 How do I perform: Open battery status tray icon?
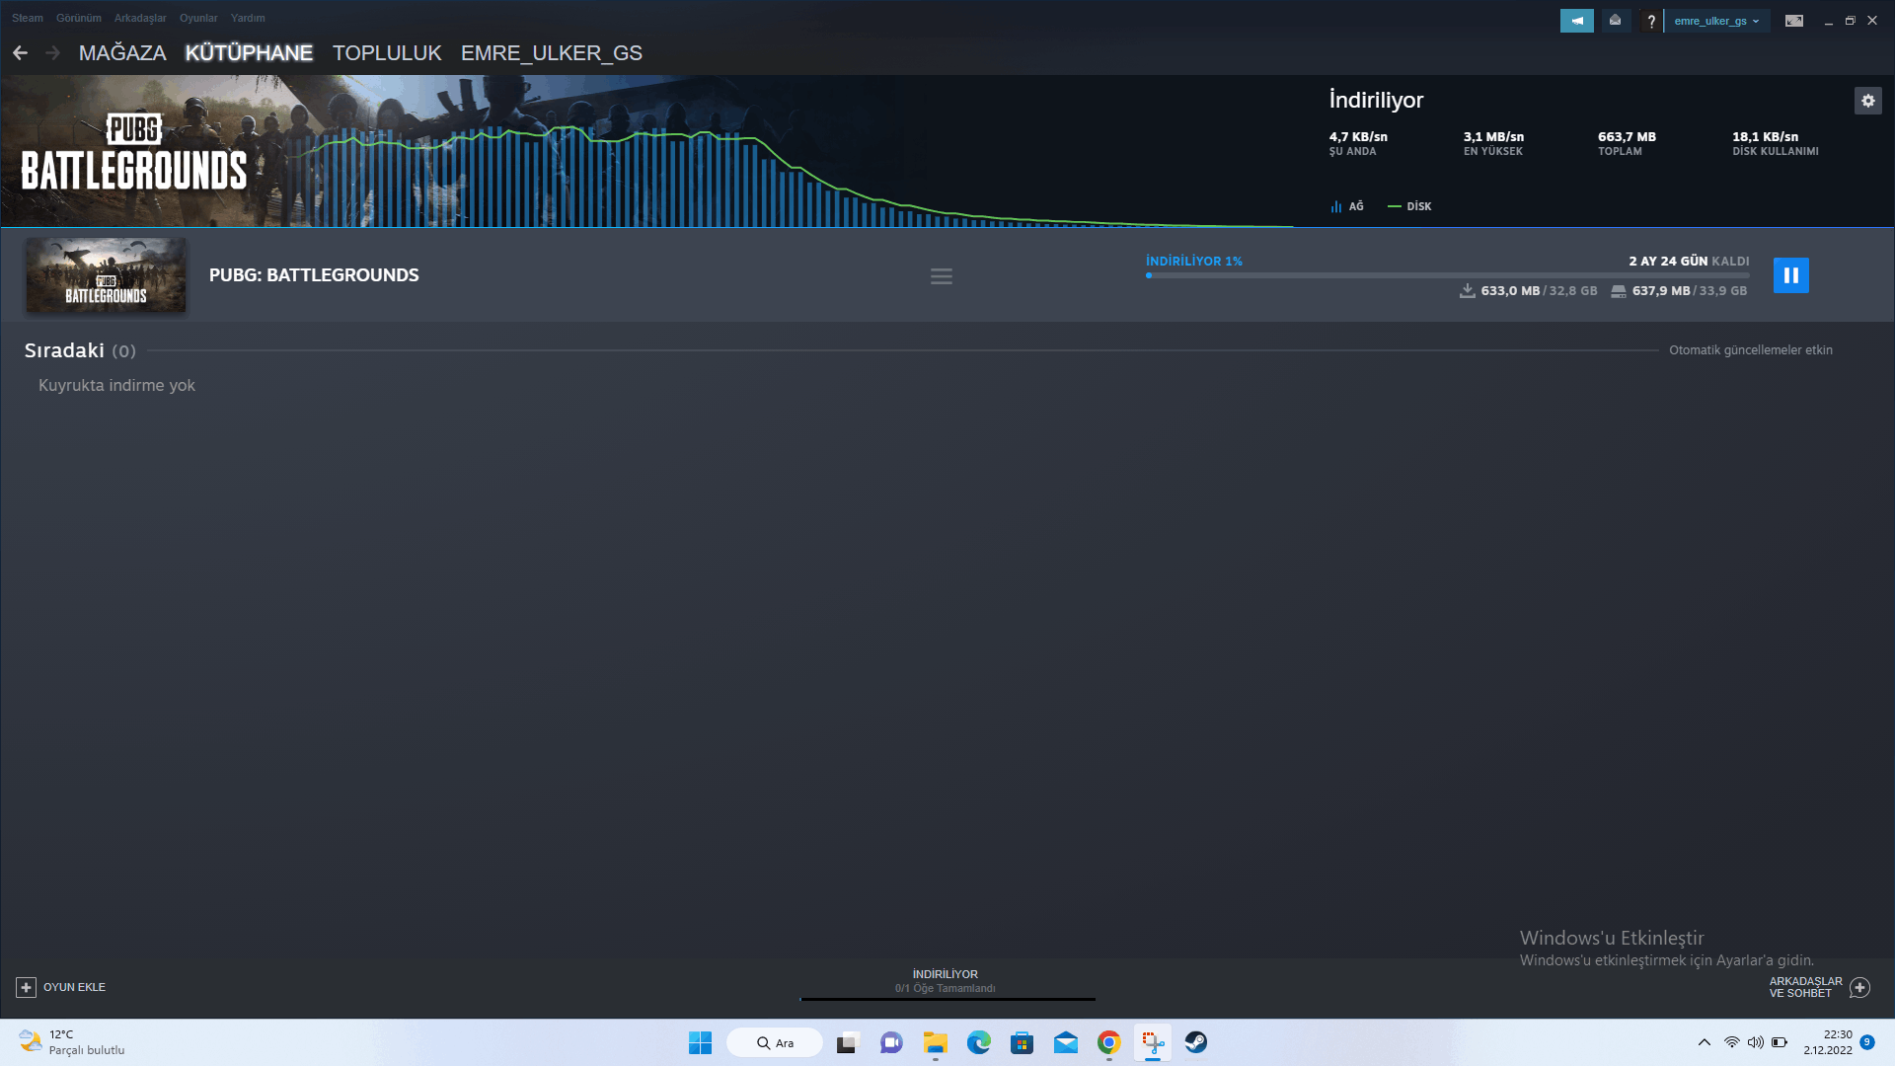click(x=1780, y=1042)
